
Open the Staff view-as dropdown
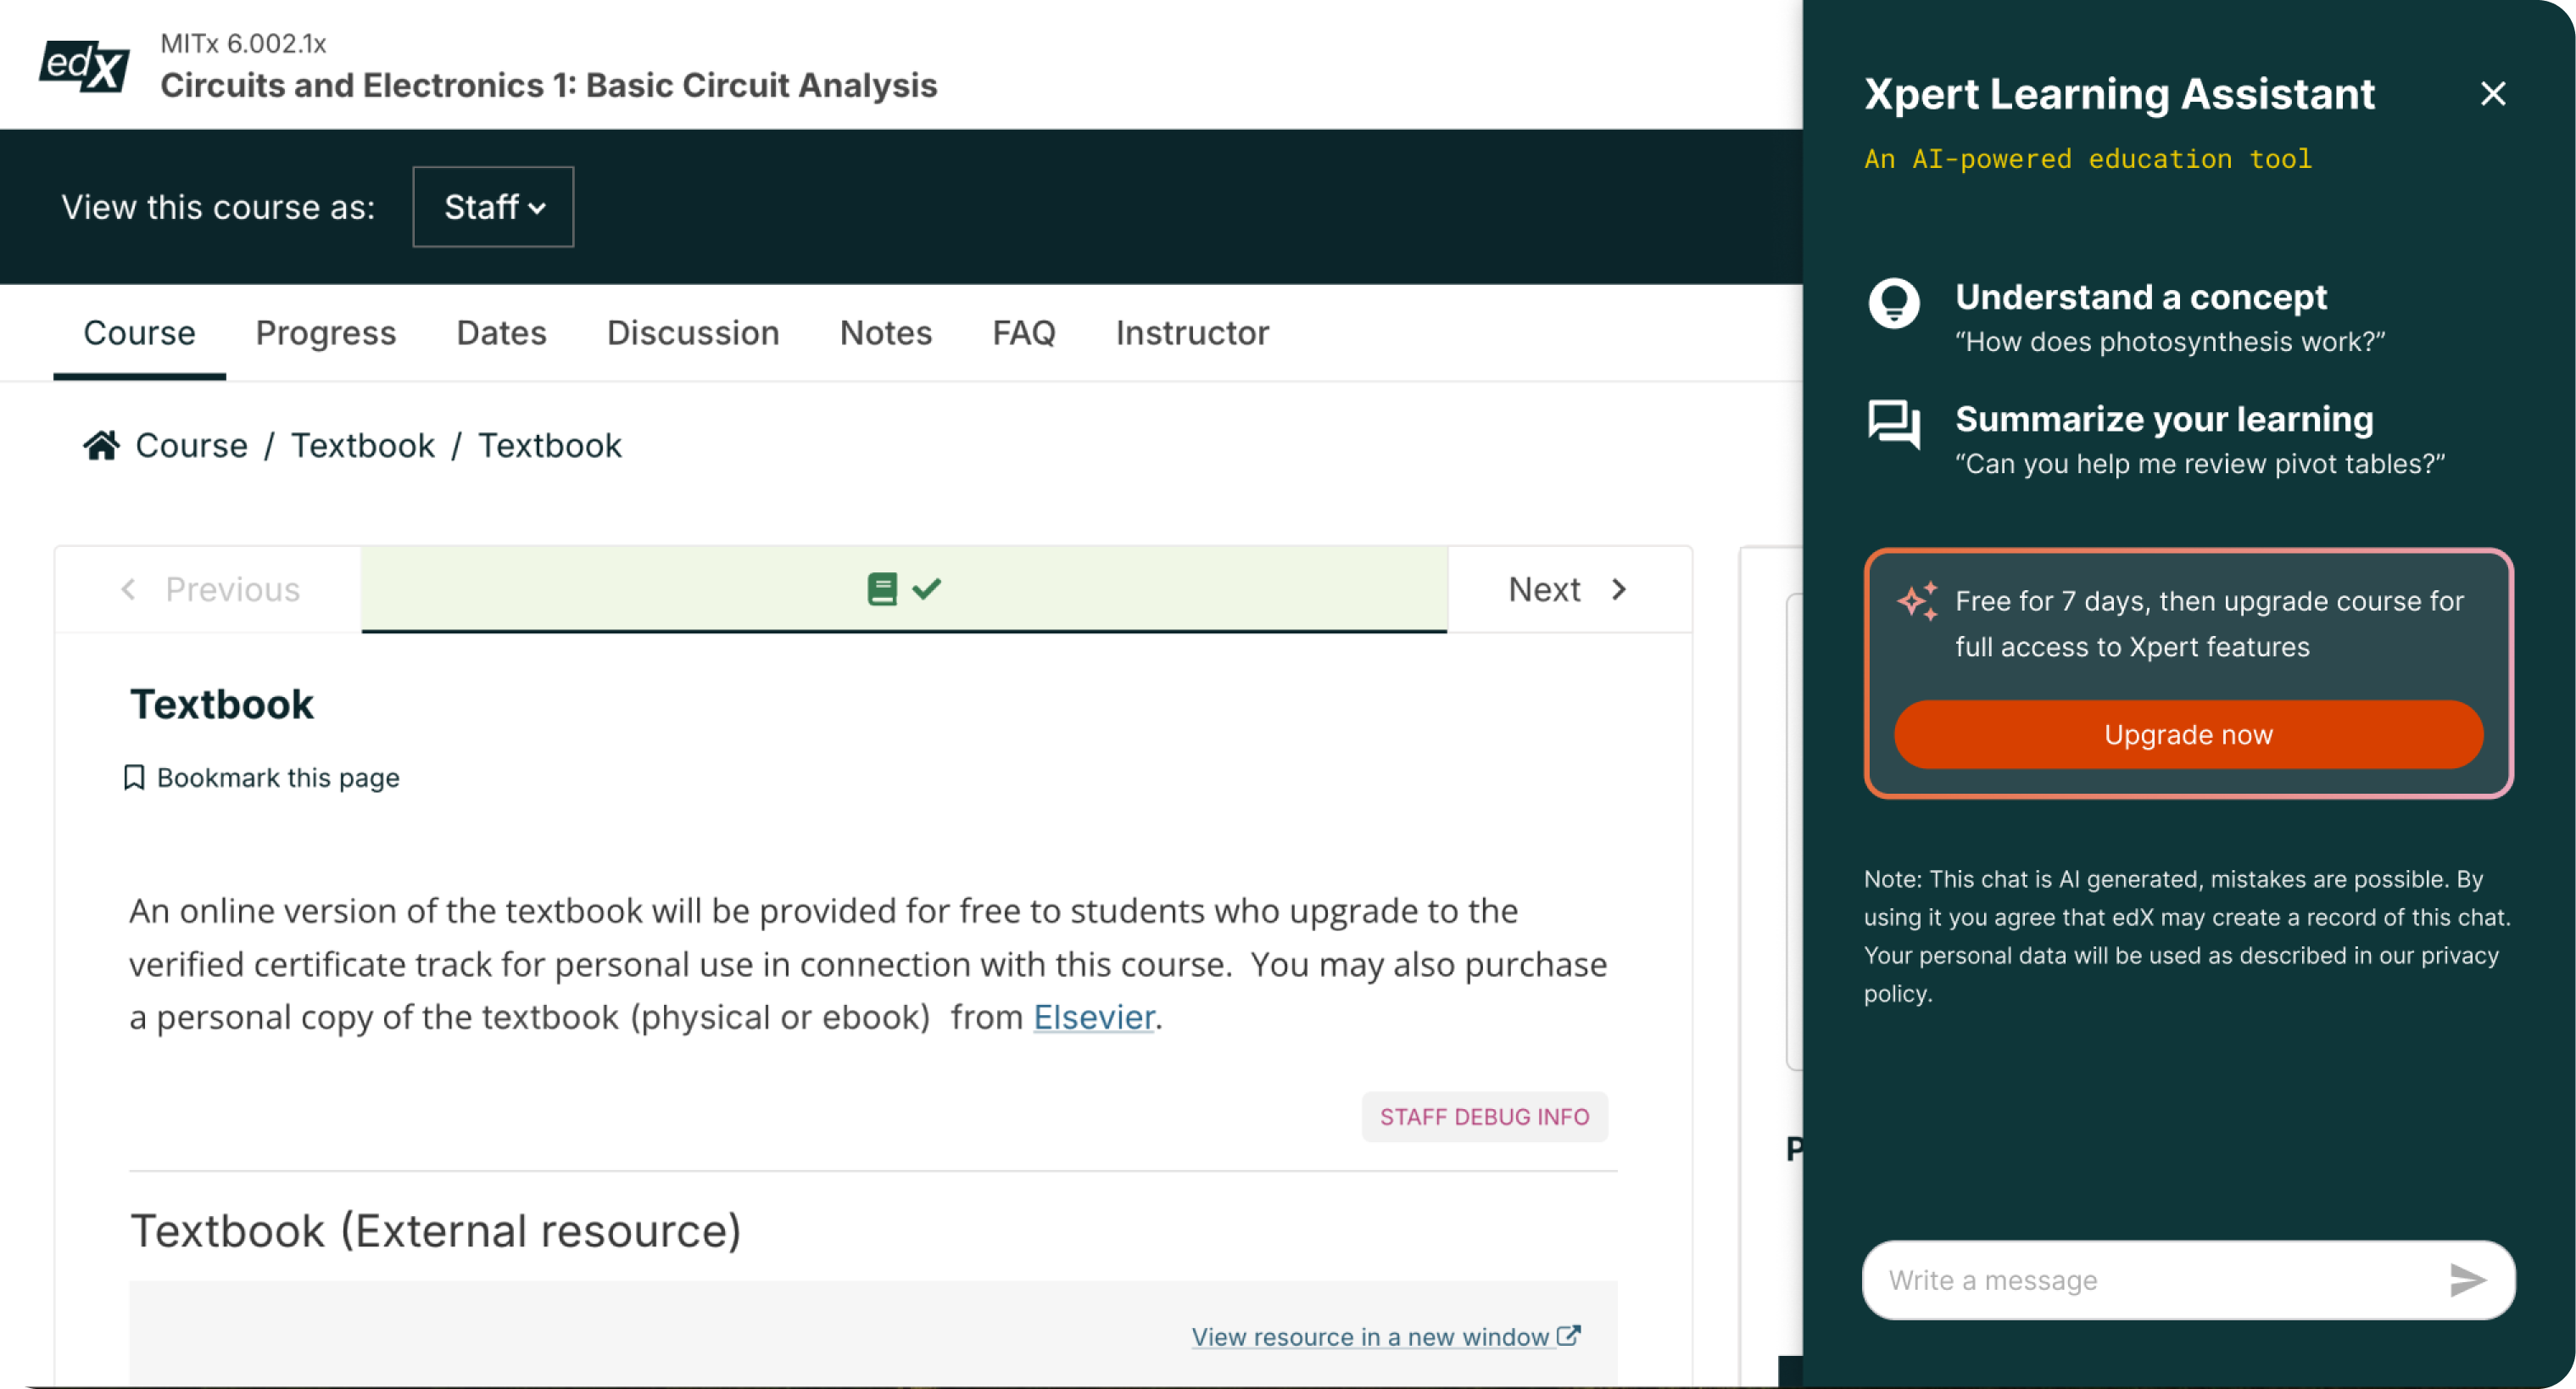[x=493, y=207]
